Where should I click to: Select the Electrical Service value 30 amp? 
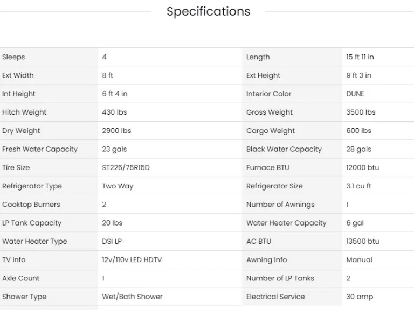[359, 297]
